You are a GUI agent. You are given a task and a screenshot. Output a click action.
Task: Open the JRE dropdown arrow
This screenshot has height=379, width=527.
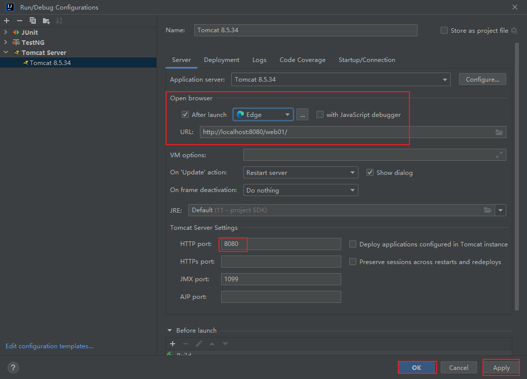click(x=500, y=210)
